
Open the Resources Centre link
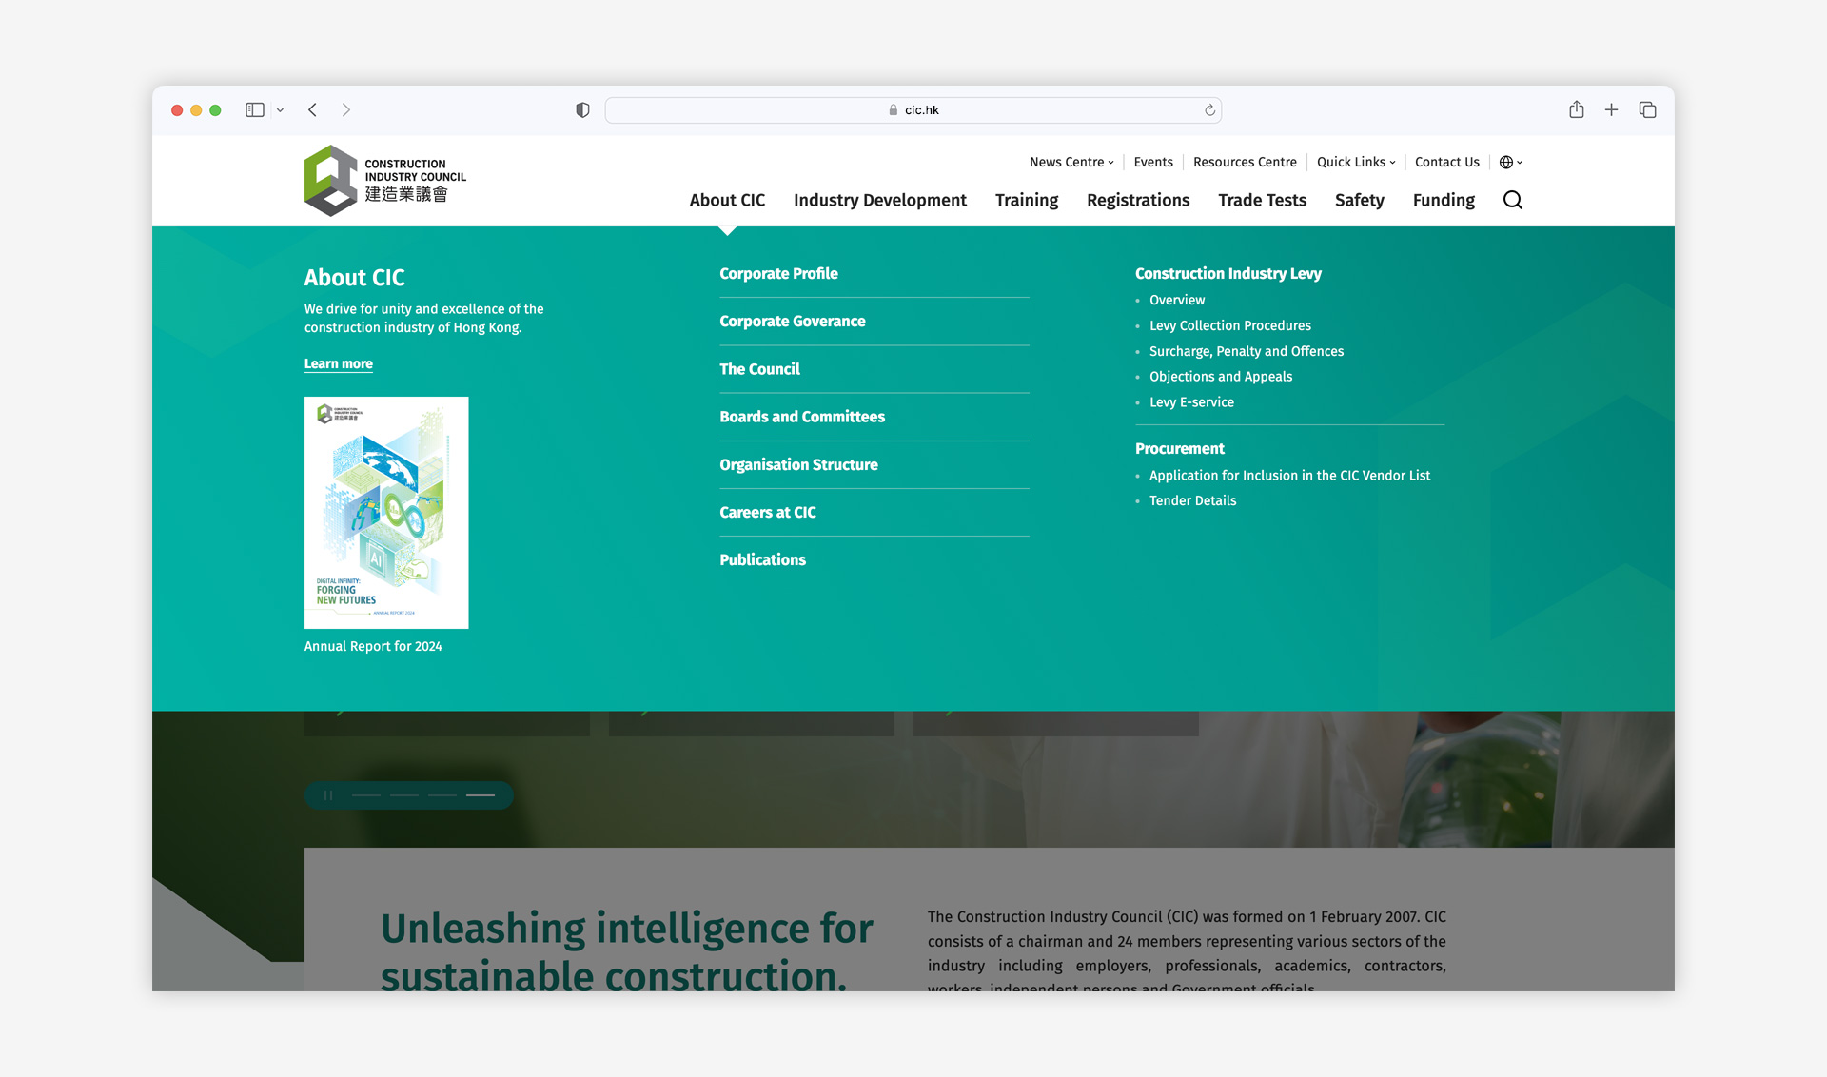point(1245,162)
